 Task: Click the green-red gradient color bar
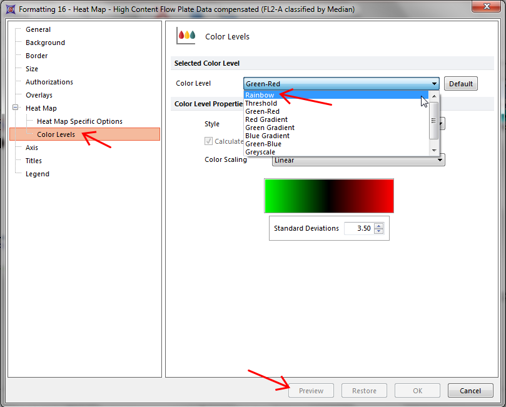(x=329, y=196)
